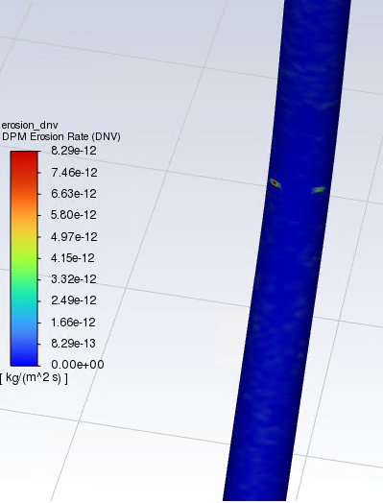Select the 4.97e-12 legend value
The height and width of the screenshot is (503, 383).
click(74, 237)
